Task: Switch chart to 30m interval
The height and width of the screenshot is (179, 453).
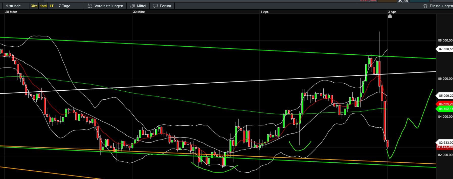Action: [34, 6]
